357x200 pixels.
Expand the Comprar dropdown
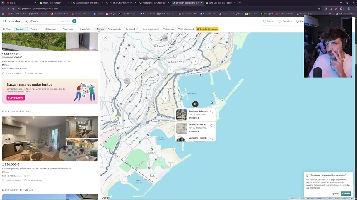click(x=21, y=29)
